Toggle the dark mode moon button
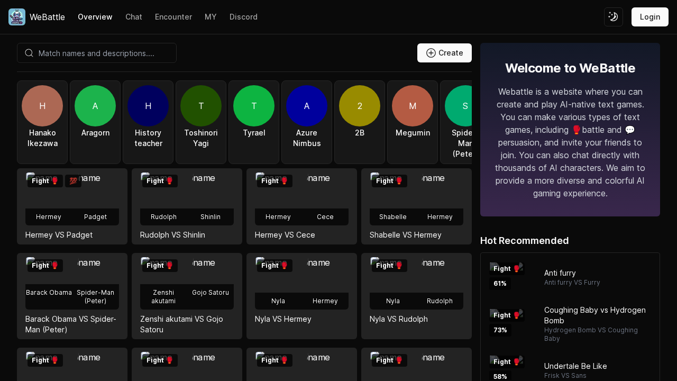This screenshot has height=381, width=677. [x=613, y=17]
